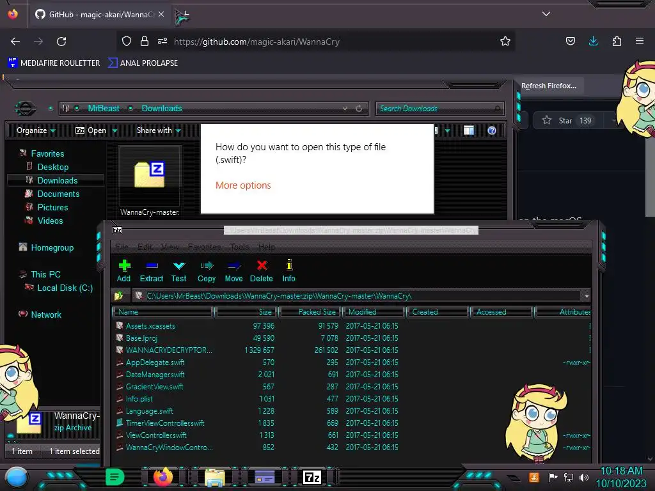The width and height of the screenshot is (655, 491).
Task: Open Firefox downloads panel
Action: click(593, 41)
